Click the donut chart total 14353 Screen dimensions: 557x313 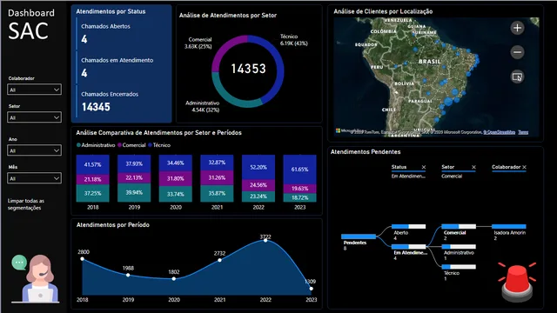pos(248,69)
